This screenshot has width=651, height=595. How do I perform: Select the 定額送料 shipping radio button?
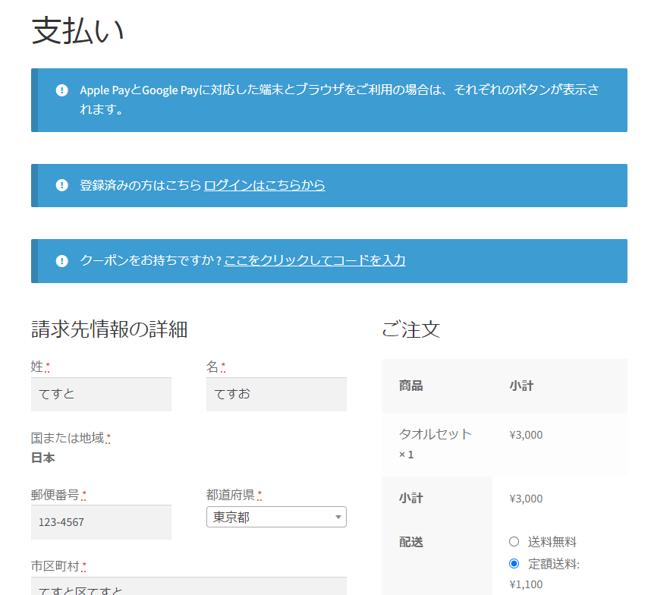point(514,564)
